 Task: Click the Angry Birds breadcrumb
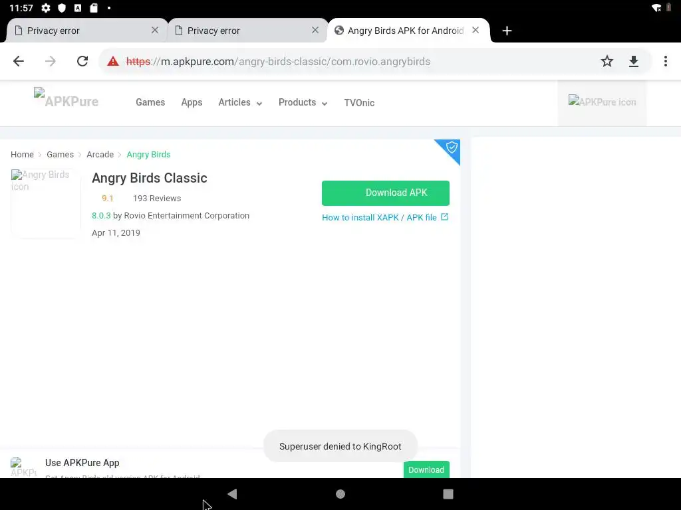tap(148, 154)
